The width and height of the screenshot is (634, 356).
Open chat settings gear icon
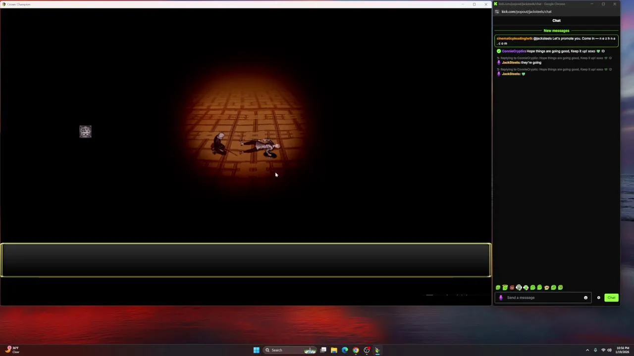tap(598, 298)
